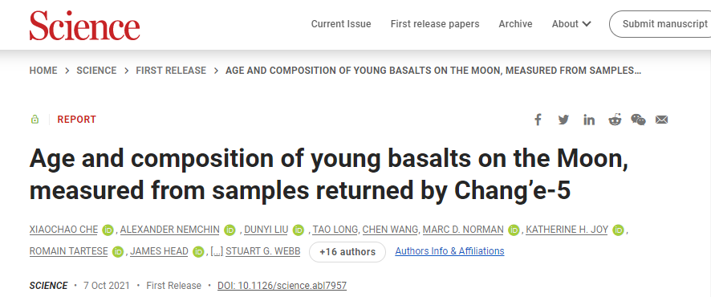Email article using envelope icon
Image resolution: width=711 pixels, height=297 pixels.
(x=661, y=120)
